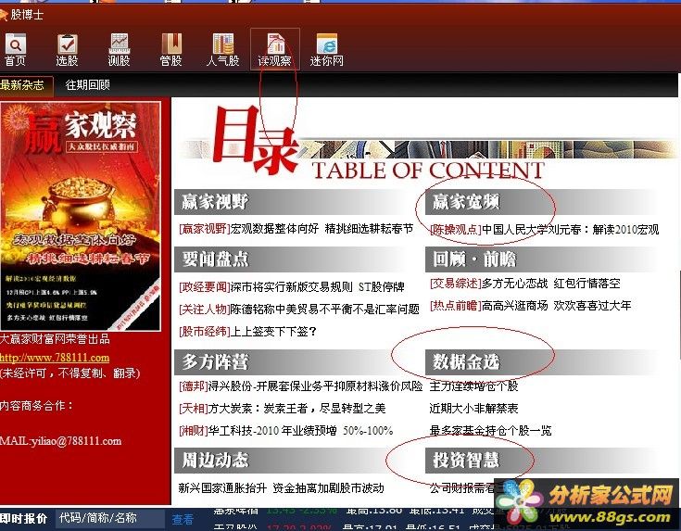Open the http://www.788111.com link
This screenshot has height=531, width=681.
[55, 358]
